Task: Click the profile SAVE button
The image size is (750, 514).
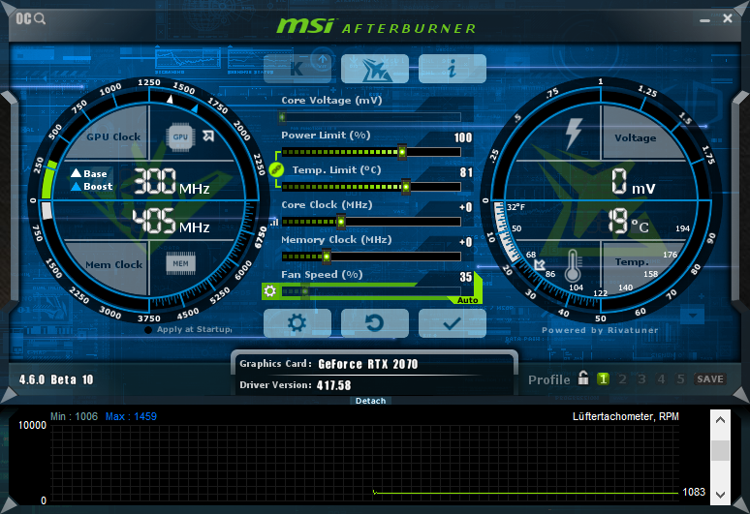Action: click(710, 379)
